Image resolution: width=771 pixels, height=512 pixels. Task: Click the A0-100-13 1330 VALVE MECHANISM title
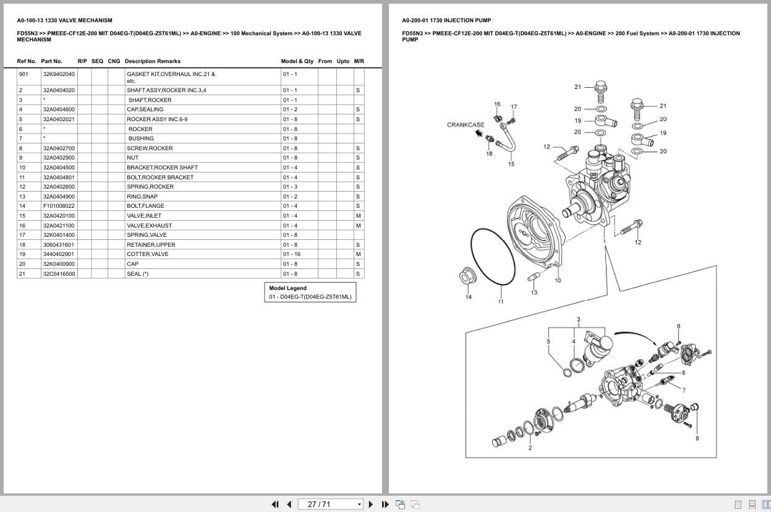pyautogui.click(x=65, y=20)
